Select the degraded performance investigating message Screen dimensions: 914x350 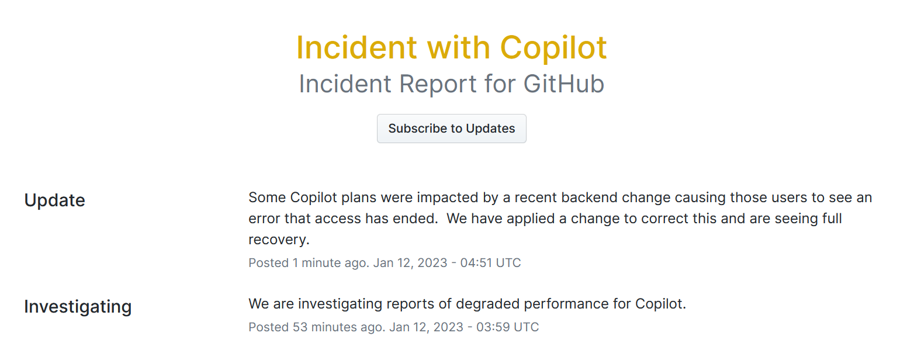pos(467,303)
